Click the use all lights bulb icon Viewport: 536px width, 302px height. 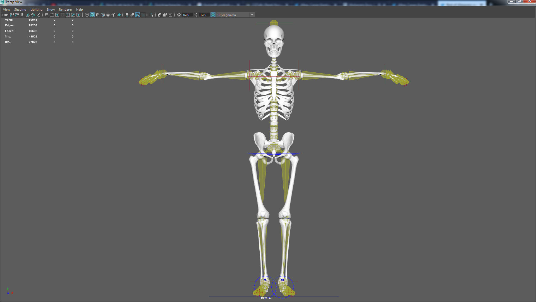click(113, 15)
